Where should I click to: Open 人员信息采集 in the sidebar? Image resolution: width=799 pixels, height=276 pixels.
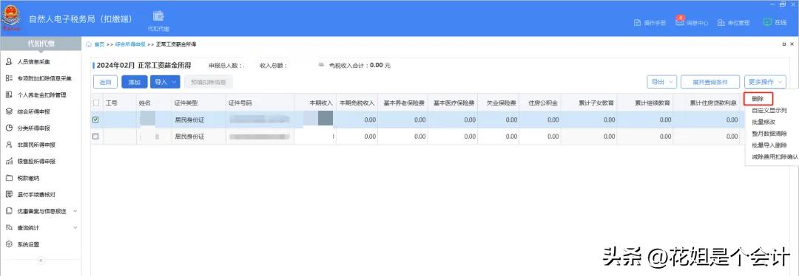click(x=33, y=61)
